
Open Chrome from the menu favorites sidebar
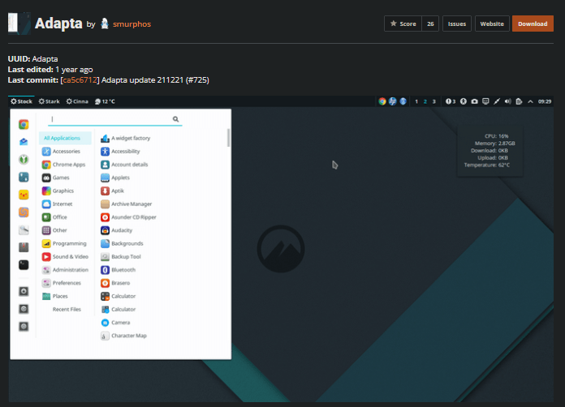click(x=24, y=125)
